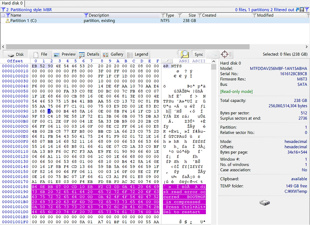Click the hex view vertical scrollbar thumb

214,67
